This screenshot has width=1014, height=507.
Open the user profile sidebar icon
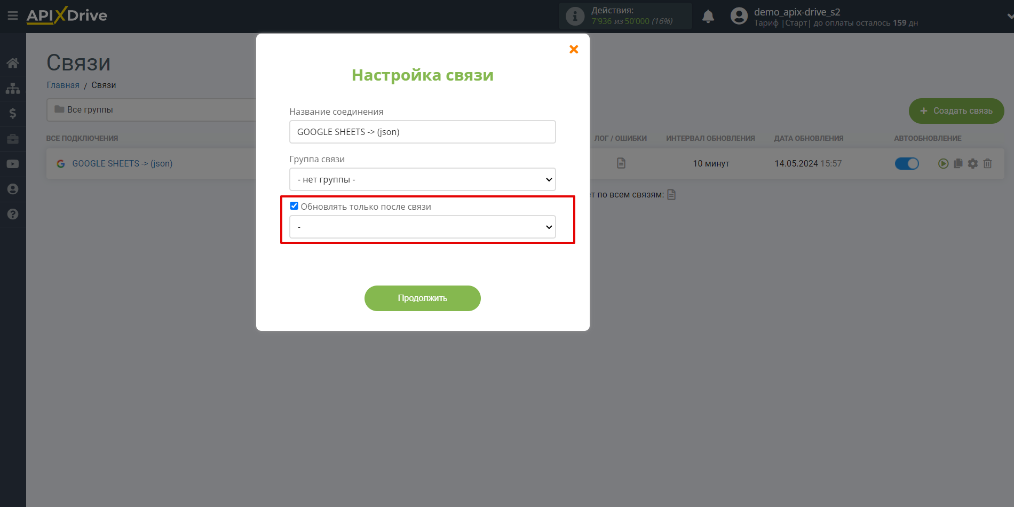pyautogui.click(x=13, y=189)
